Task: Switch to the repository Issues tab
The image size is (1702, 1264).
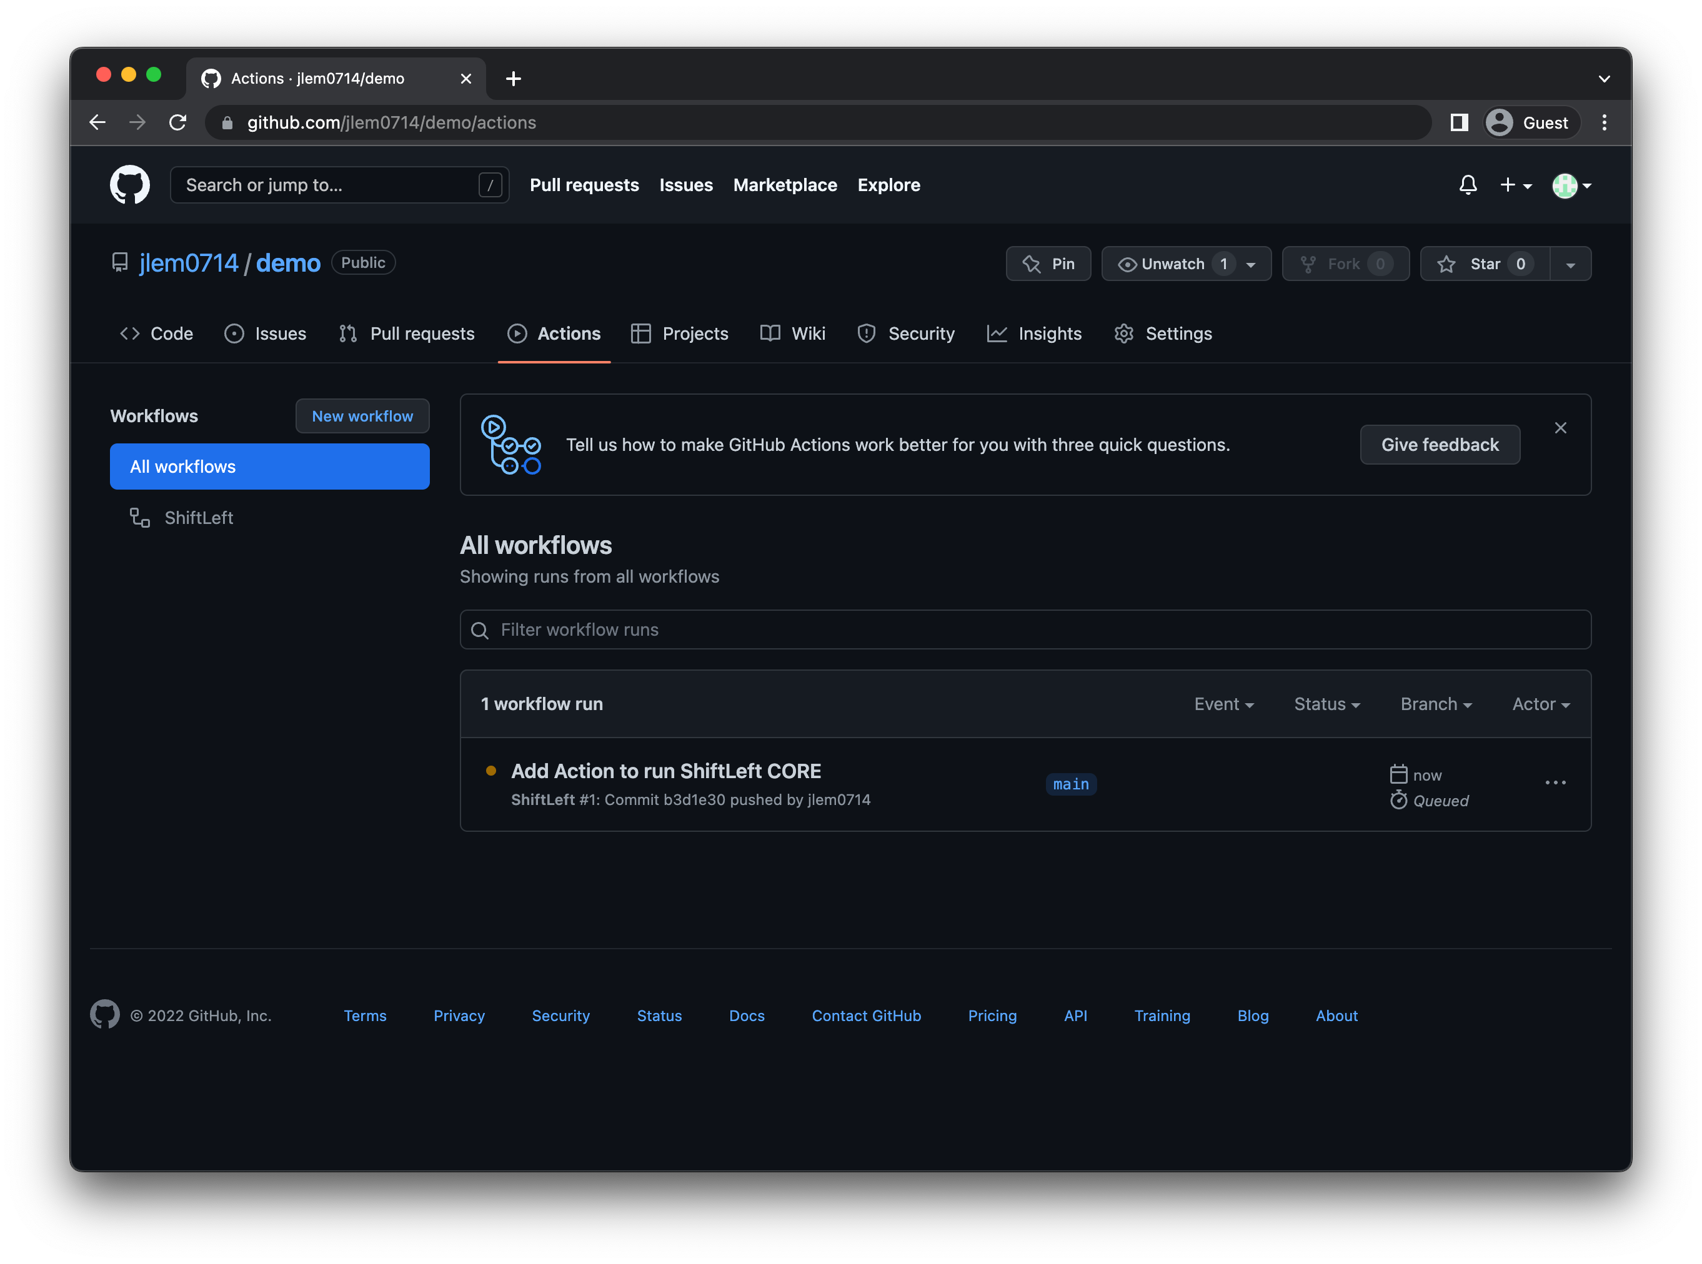Action: [265, 333]
